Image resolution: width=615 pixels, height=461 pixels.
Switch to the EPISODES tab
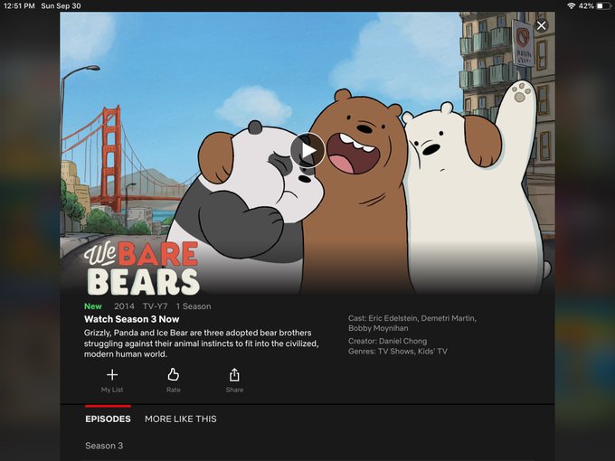pos(108,419)
